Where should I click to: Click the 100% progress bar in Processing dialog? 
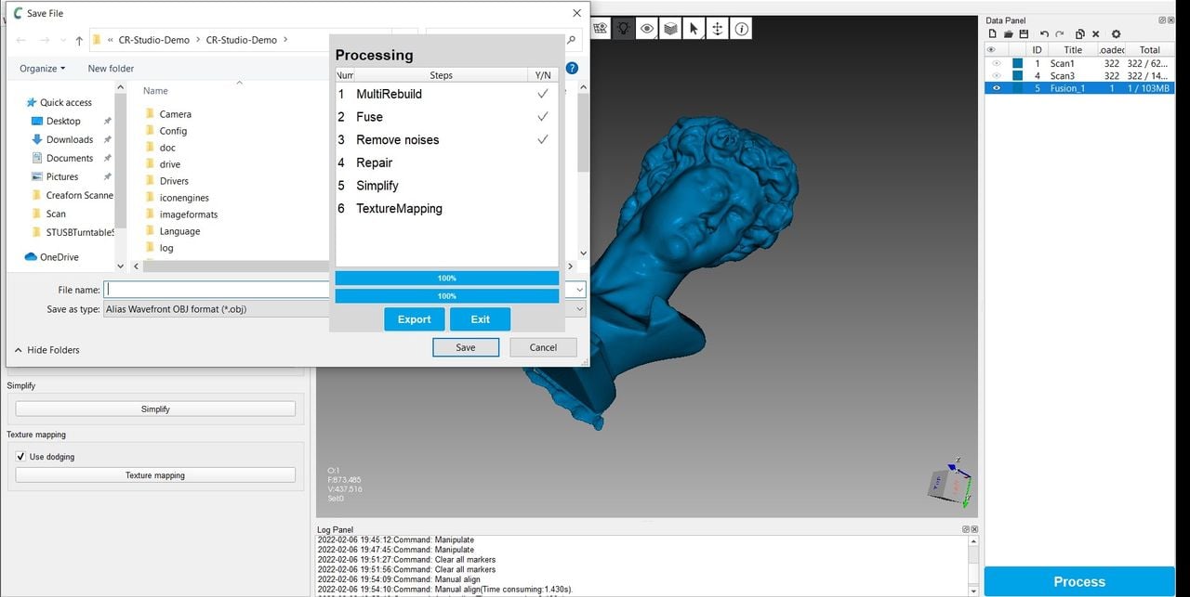point(446,278)
